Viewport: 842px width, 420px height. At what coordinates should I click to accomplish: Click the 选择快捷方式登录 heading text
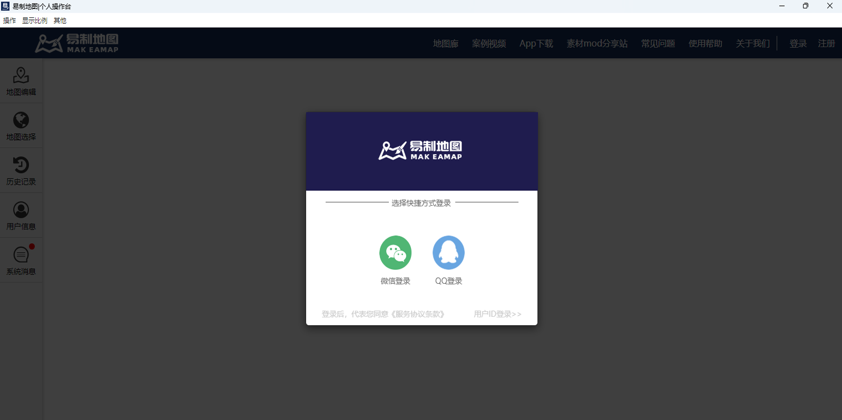point(421,203)
